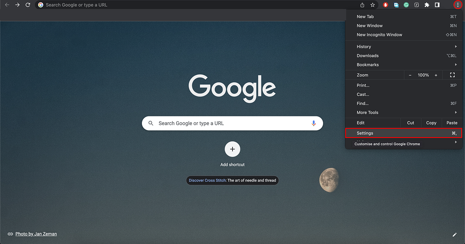The width and height of the screenshot is (465, 244).
Task: Click the voice search microphone
Action: tap(314, 123)
